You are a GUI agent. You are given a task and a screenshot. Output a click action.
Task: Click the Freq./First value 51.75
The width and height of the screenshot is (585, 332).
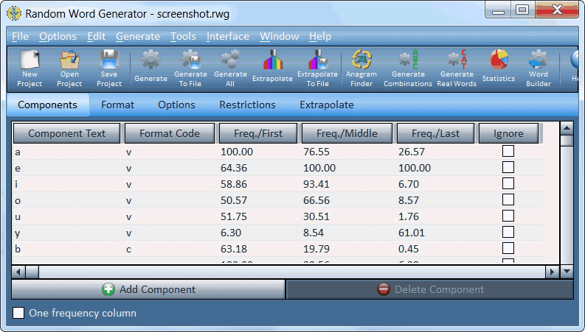pos(234,216)
